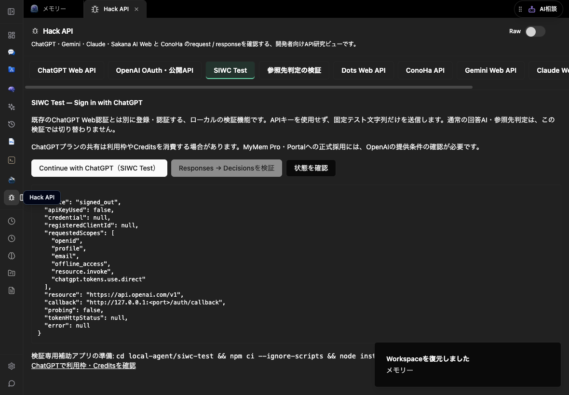Click the "credential": null line

click(x=77, y=217)
